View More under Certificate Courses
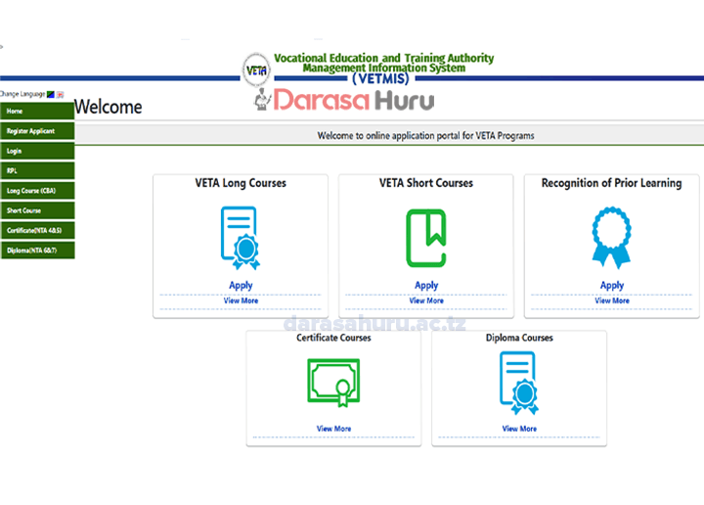Image resolution: width=704 pixels, height=505 pixels. point(333,429)
